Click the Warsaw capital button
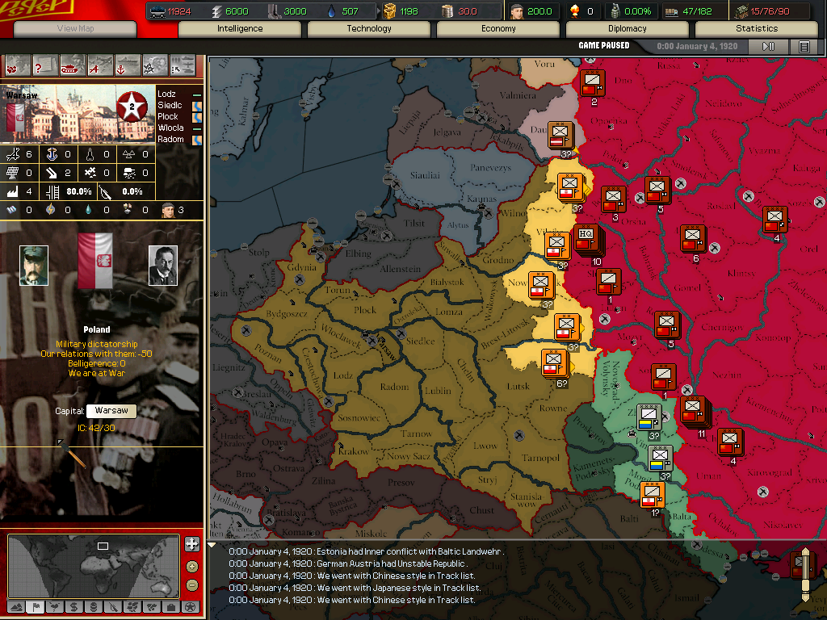 coord(111,411)
